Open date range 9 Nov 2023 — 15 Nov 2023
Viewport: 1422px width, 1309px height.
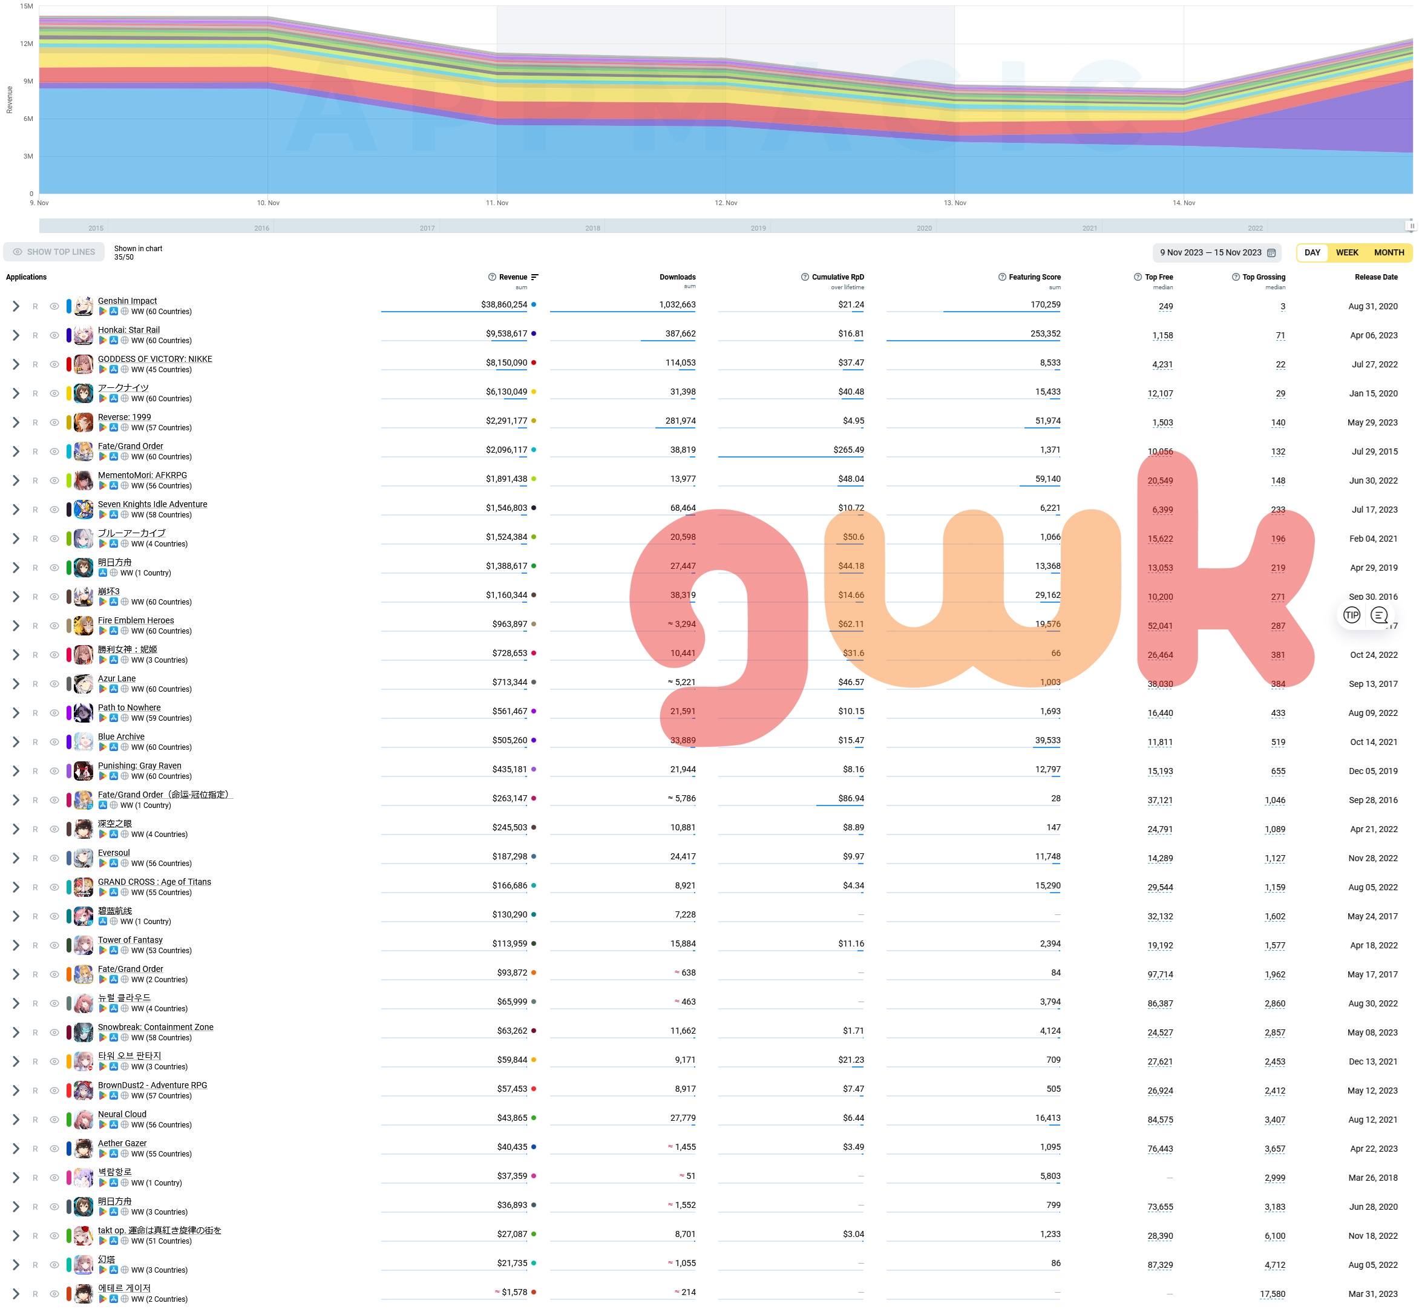(1217, 253)
